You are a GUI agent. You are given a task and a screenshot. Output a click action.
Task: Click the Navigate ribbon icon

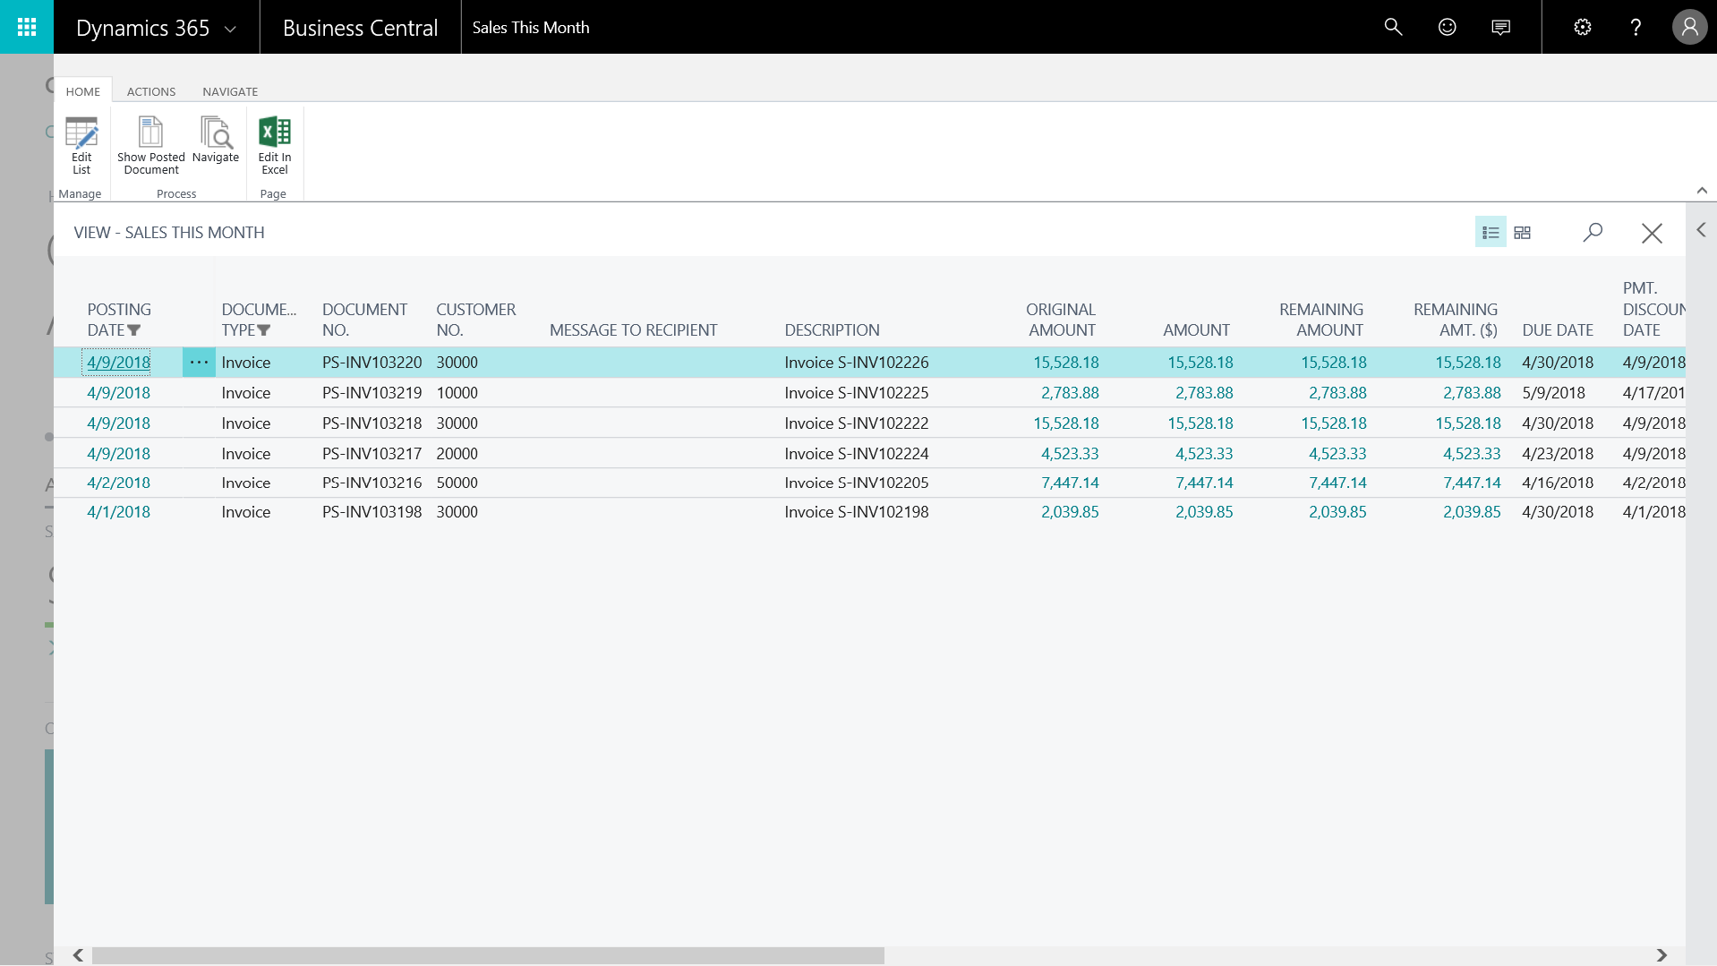216,141
